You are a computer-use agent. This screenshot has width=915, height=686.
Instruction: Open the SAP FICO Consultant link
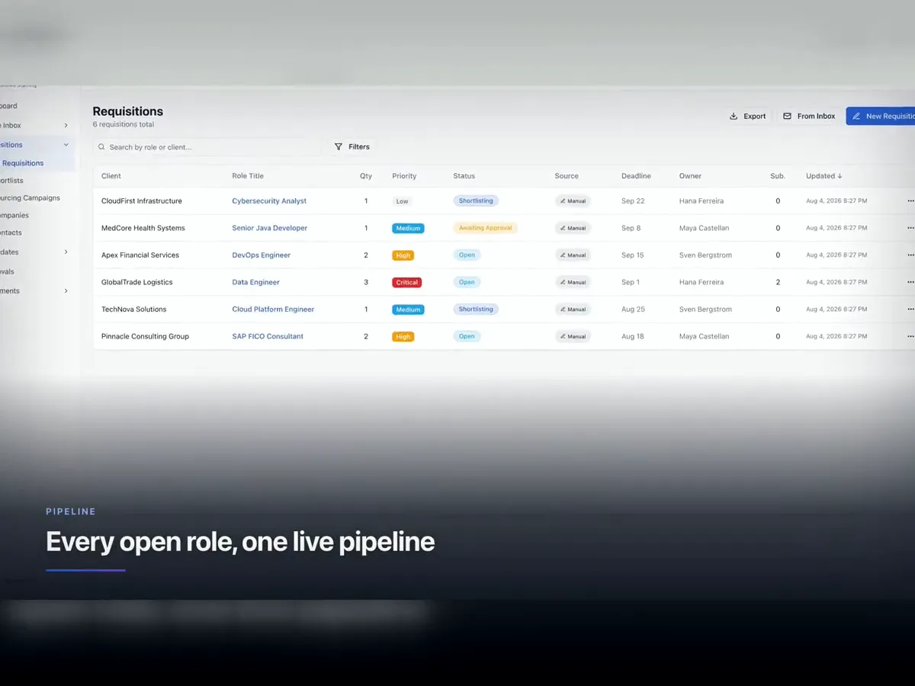point(268,336)
